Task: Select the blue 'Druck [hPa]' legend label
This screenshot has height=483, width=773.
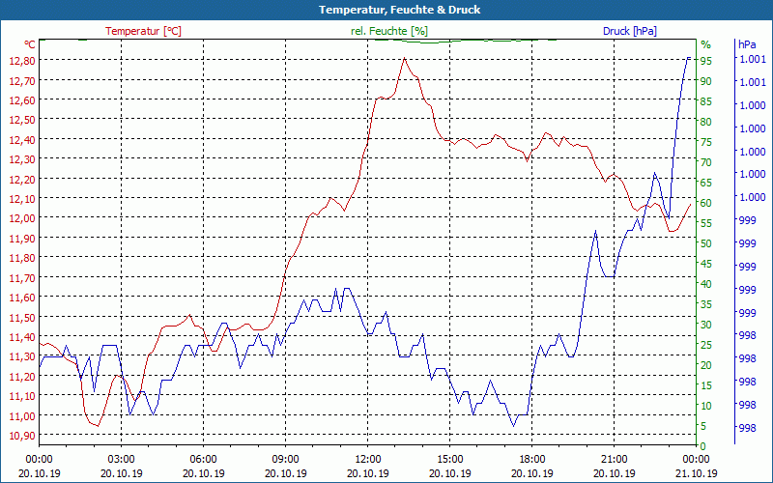Action: tap(630, 31)
